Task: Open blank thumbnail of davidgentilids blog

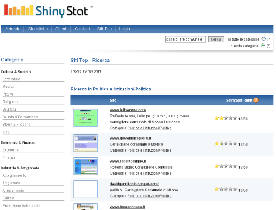Action: (x=86, y=189)
